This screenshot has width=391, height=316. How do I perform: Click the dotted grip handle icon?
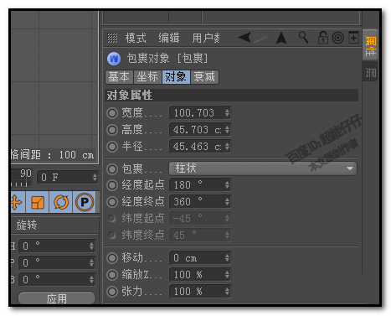coord(112,38)
